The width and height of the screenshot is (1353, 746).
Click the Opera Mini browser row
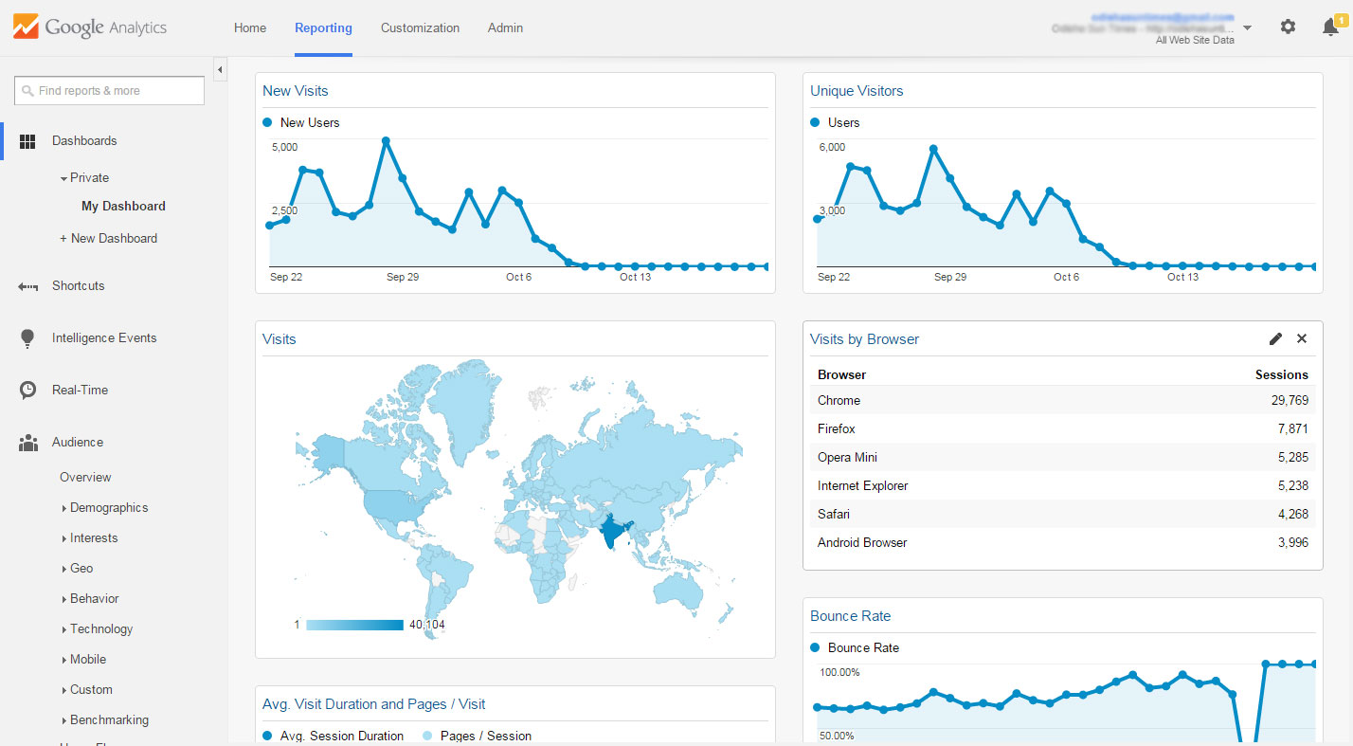1063,458
